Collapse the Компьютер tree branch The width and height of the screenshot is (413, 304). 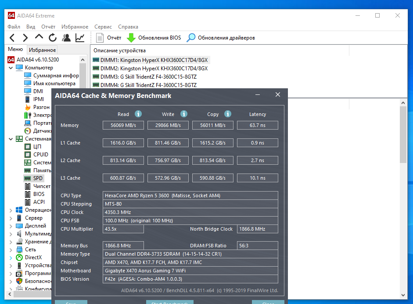pos(11,68)
